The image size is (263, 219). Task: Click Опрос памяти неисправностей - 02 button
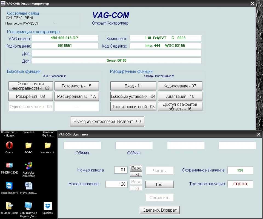[x=30, y=86]
